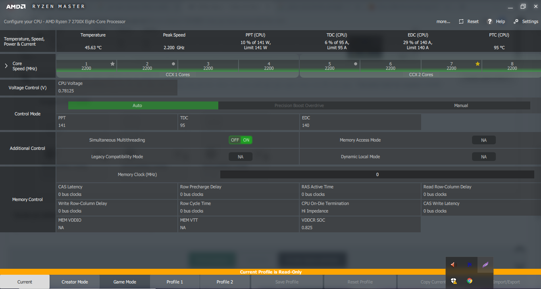Click the Reset Profile button
This screenshot has width=541, height=289.
pos(360,282)
